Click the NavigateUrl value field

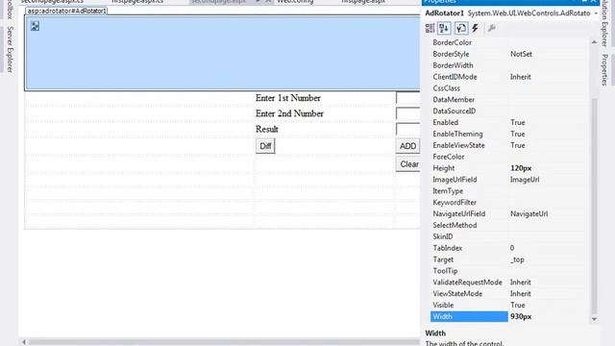pos(529,213)
